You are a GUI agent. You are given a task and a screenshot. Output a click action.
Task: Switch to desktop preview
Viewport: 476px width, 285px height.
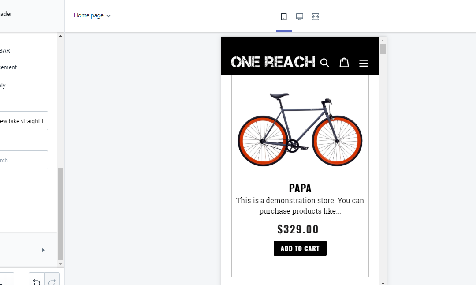[x=300, y=17]
